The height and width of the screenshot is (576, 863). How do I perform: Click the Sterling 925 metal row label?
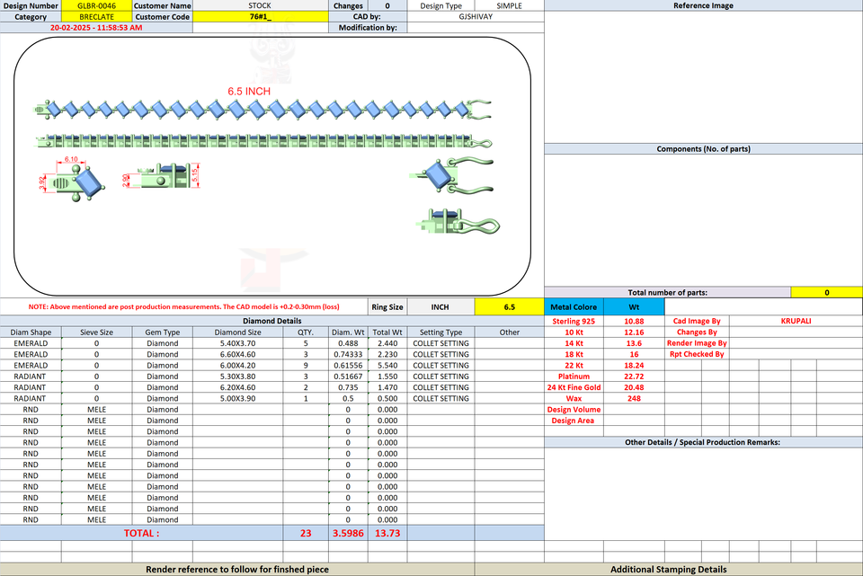pyautogui.click(x=574, y=322)
